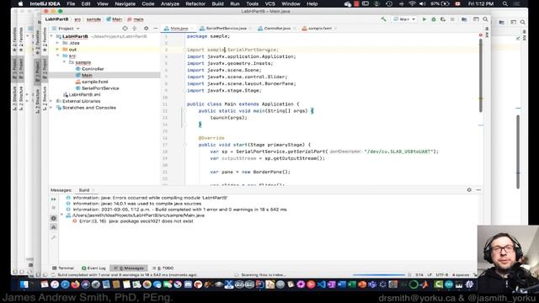539x303 pixels.
Task: Switch to the Controller.java tab
Action: click(x=277, y=29)
